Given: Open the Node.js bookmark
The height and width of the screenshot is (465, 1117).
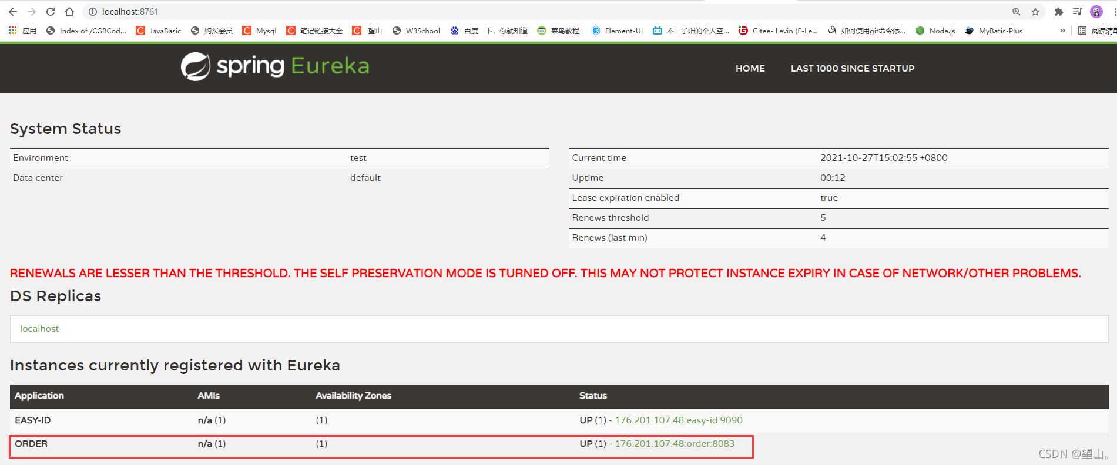Looking at the screenshot, I should [935, 31].
